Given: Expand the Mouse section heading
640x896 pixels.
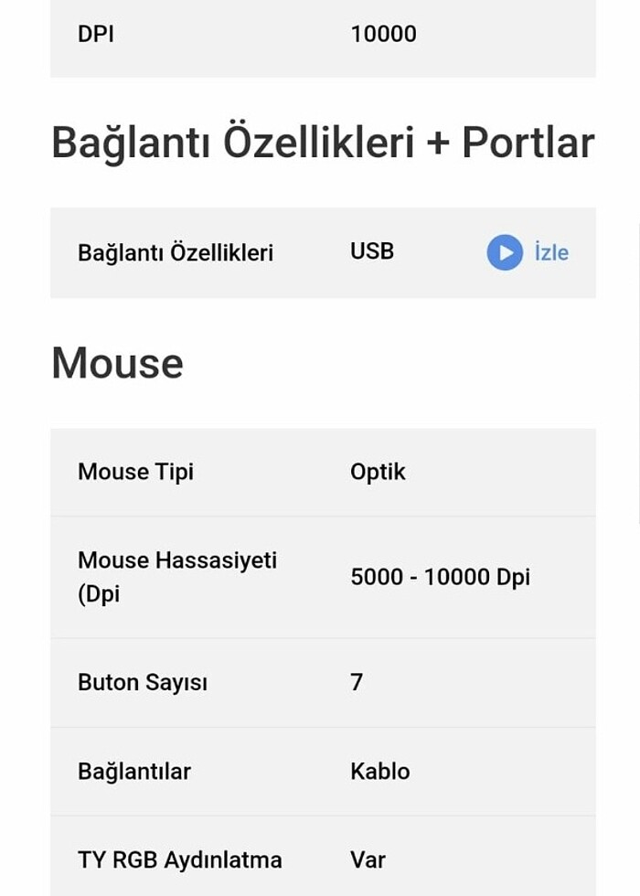Looking at the screenshot, I should (118, 362).
